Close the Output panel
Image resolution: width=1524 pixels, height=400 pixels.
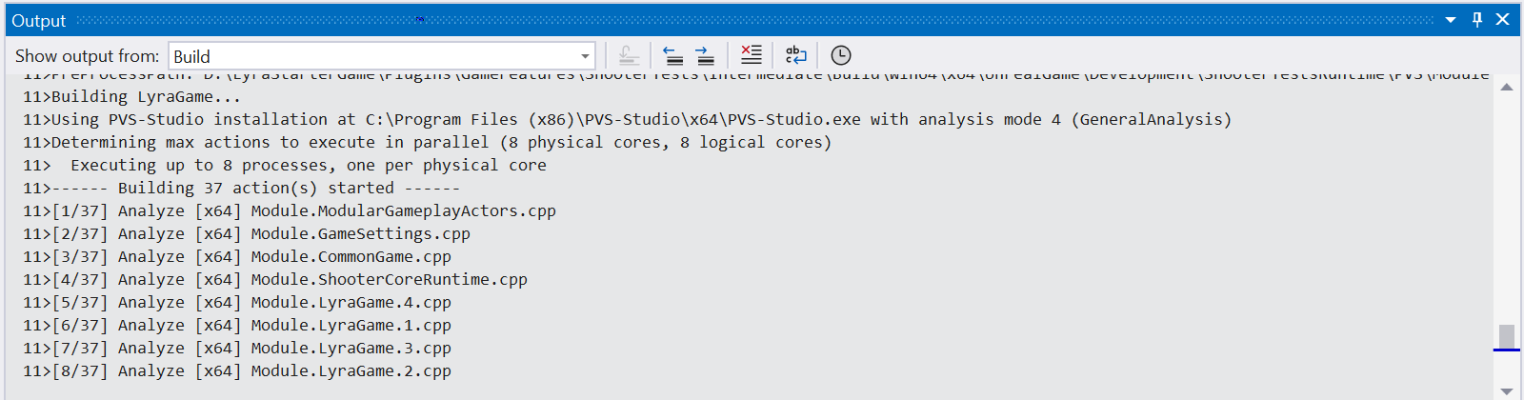pyautogui.click(x=1503, y=20)
